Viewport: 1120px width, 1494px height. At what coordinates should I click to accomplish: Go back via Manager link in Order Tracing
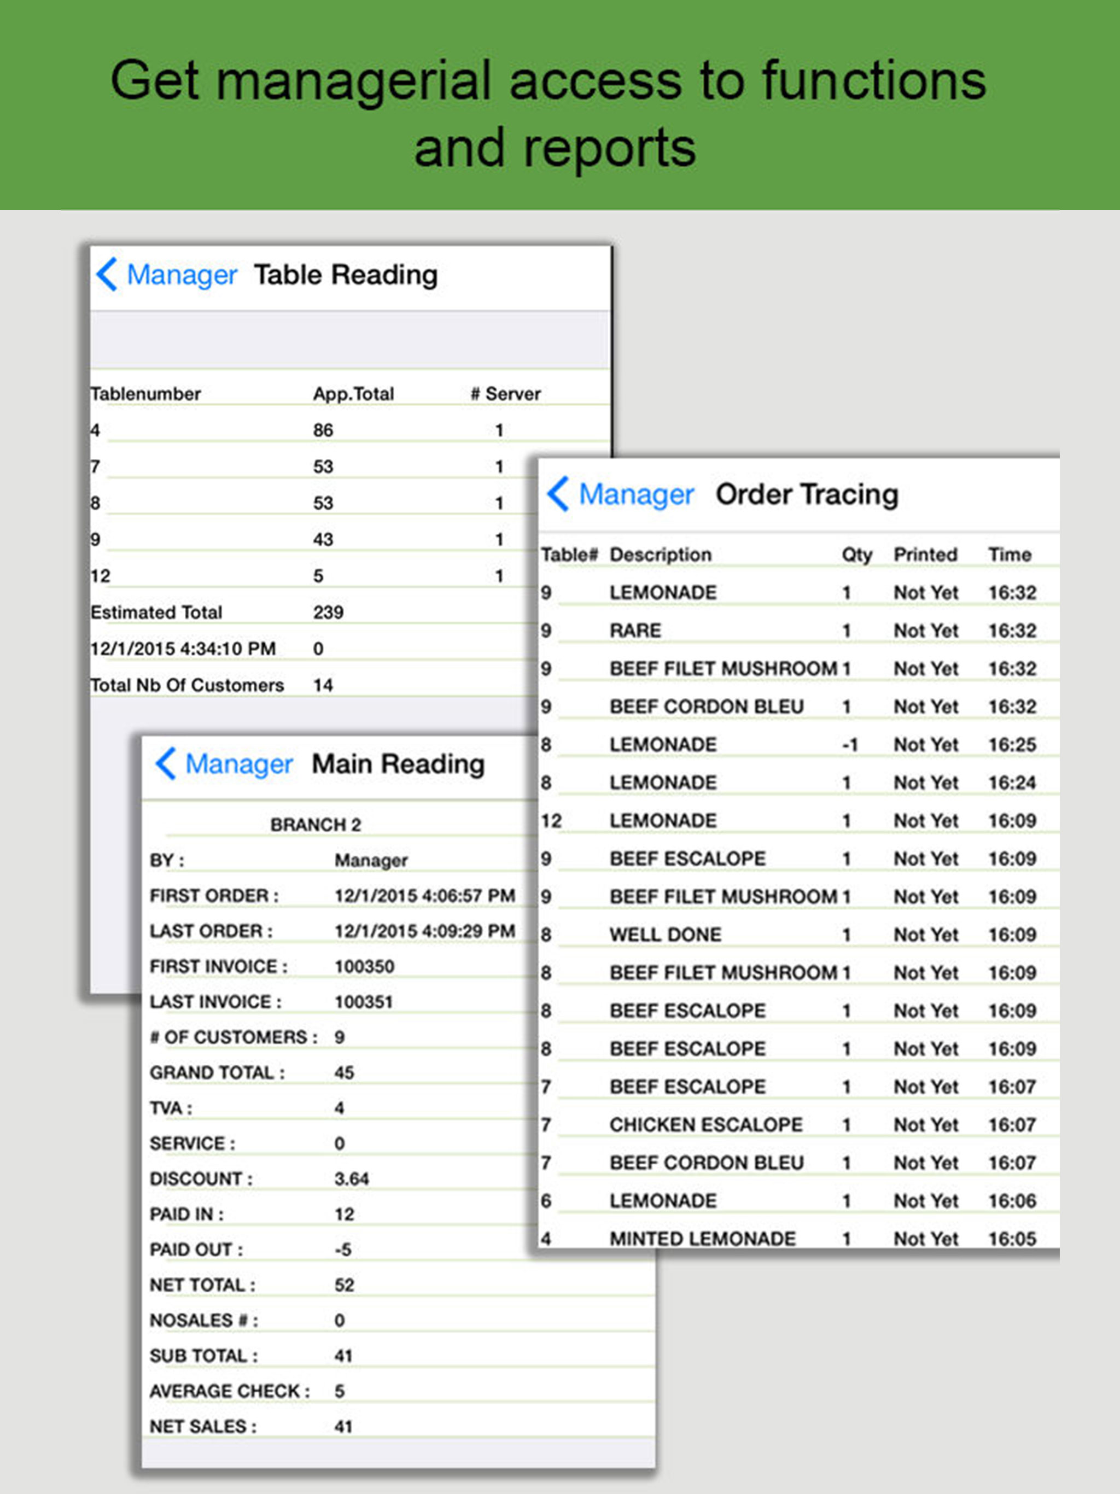click(637, 494)
